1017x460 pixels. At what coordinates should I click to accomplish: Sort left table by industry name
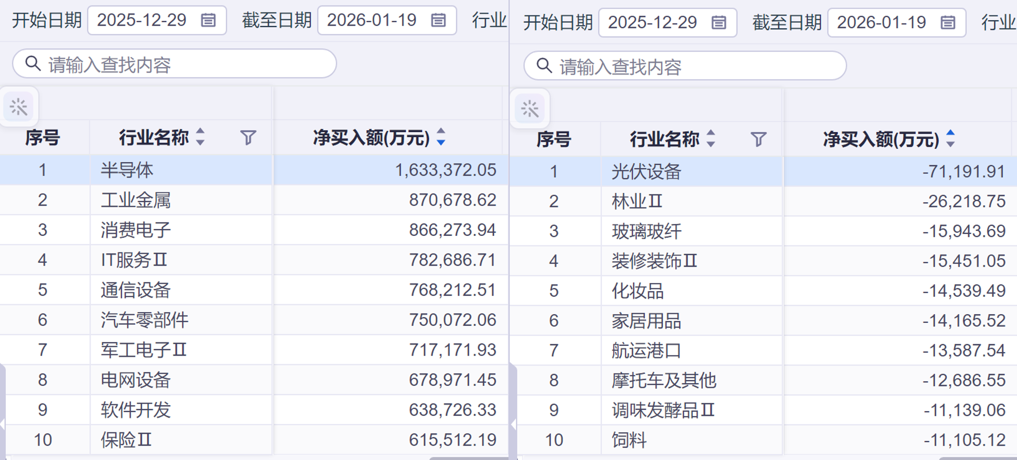point(200,137)
